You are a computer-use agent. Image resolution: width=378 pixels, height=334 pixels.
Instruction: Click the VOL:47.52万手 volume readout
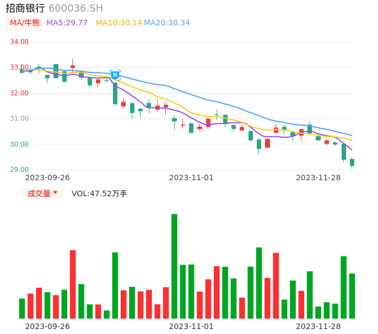coord(99,193)
